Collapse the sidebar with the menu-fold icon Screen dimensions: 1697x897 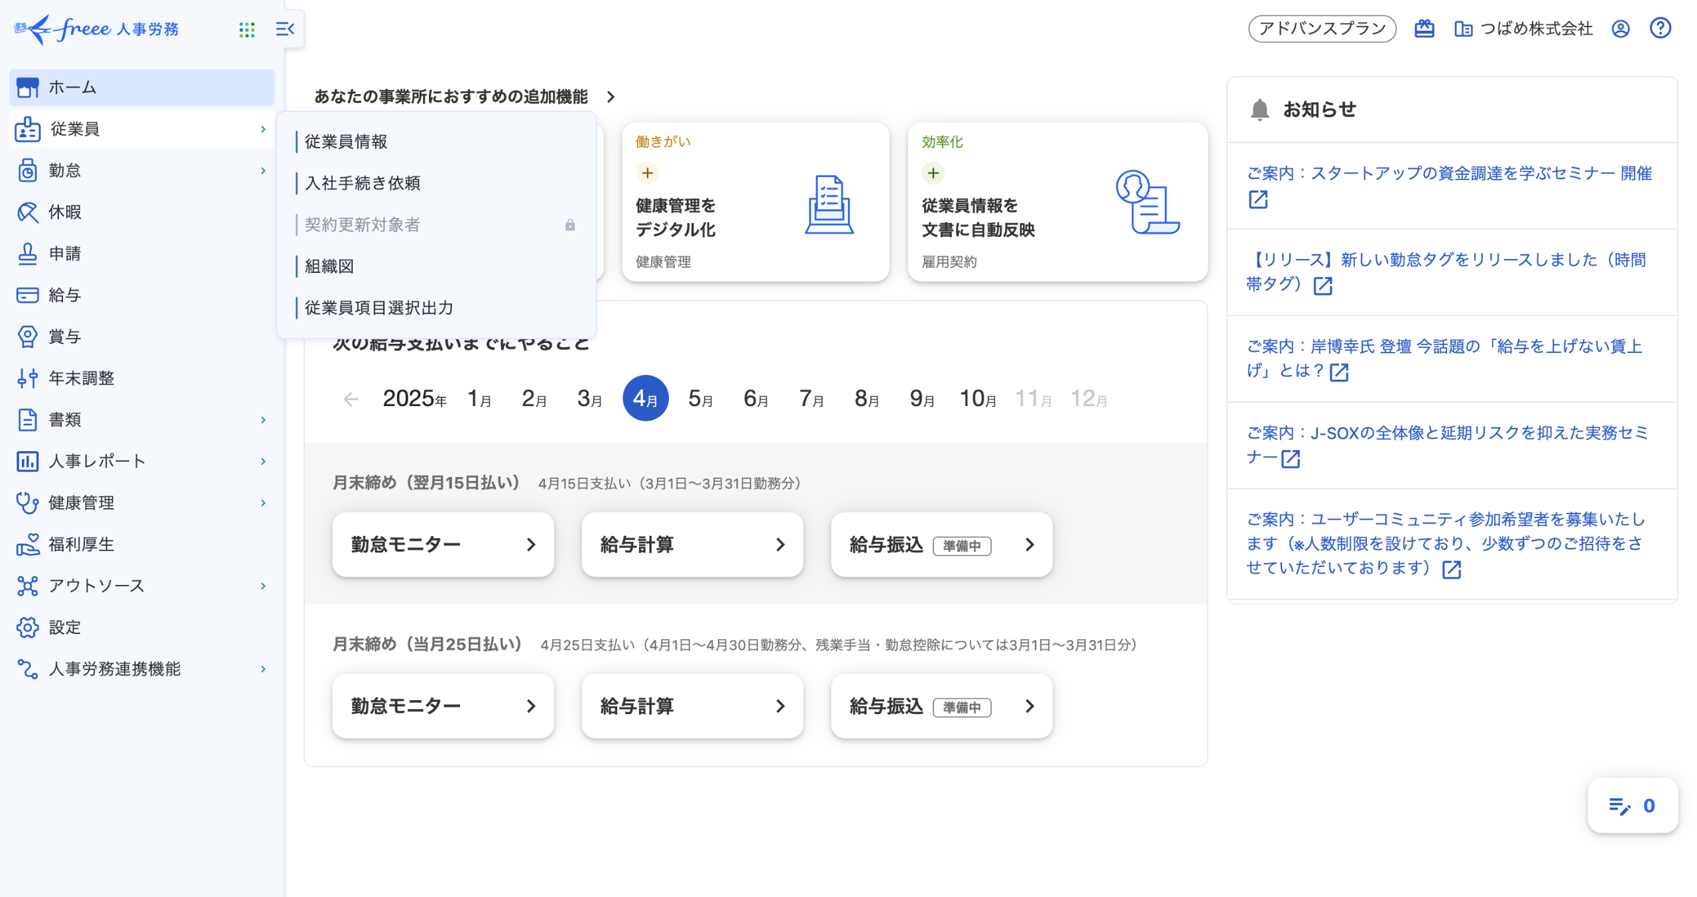pyautogui.click(x=284, y=29)
